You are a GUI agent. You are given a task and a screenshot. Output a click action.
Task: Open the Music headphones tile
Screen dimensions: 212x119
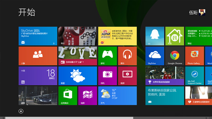click(127, 56)
